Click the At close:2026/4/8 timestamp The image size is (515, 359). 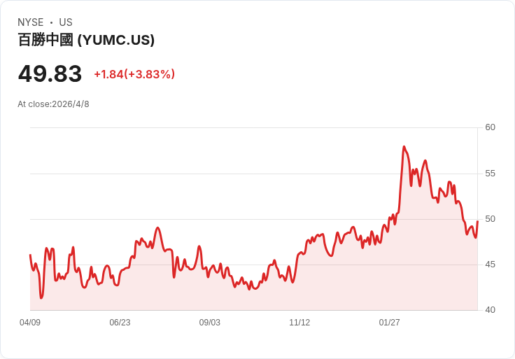53,104
